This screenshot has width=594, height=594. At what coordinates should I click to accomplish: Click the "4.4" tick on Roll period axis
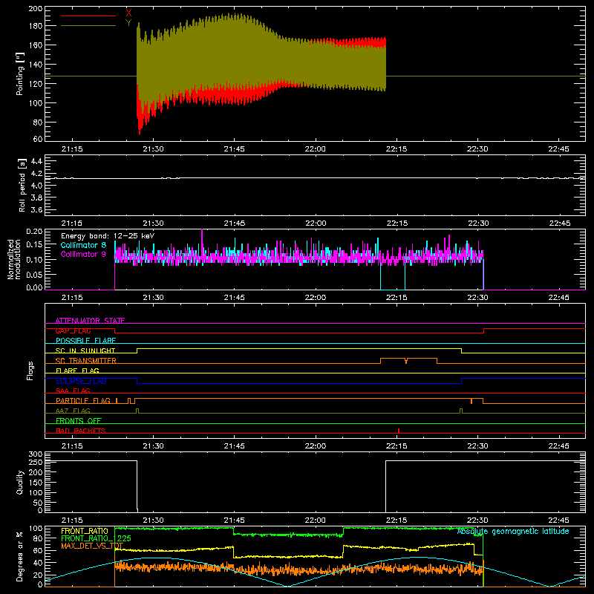pos(36,161)
